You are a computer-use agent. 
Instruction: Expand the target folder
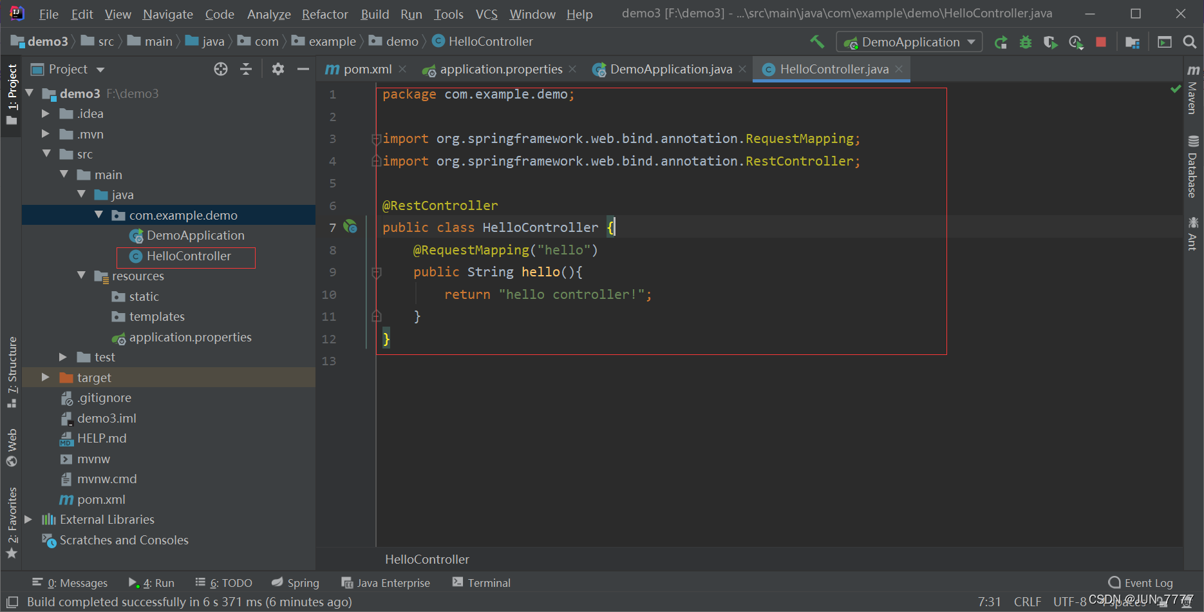click(x=46, y=378)
